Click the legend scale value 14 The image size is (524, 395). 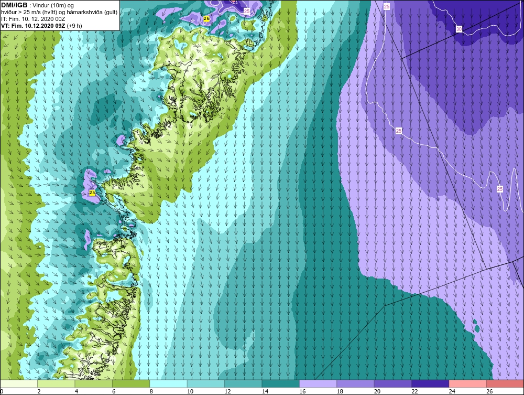265,391
